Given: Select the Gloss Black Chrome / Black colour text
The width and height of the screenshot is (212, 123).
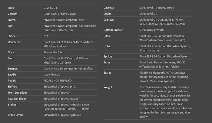Looking at the screenshot, I should [x=60, y=14].
